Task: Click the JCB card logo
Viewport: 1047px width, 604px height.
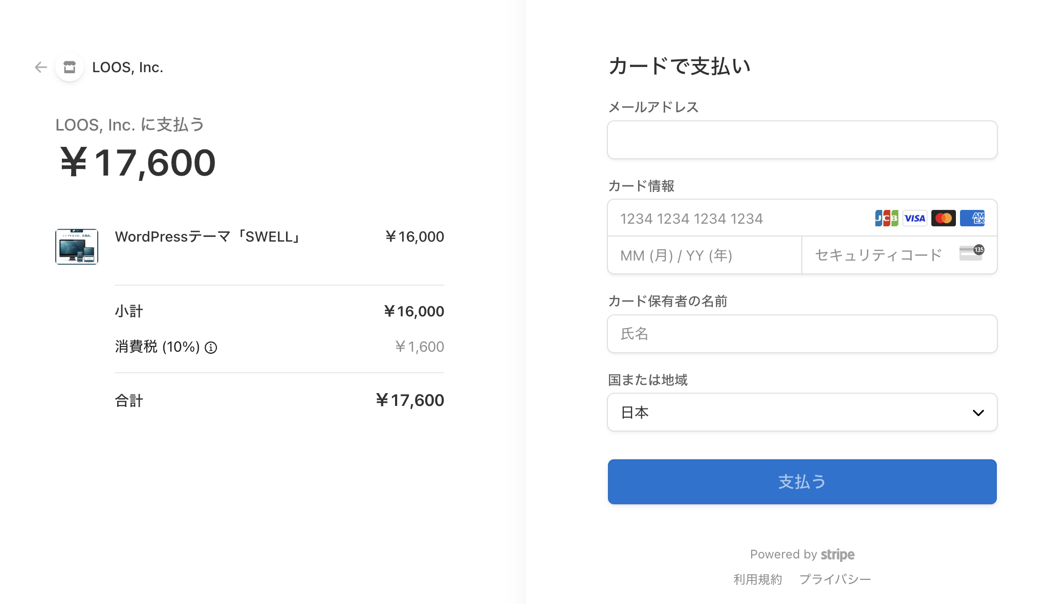Action: [x=886, y=218]
